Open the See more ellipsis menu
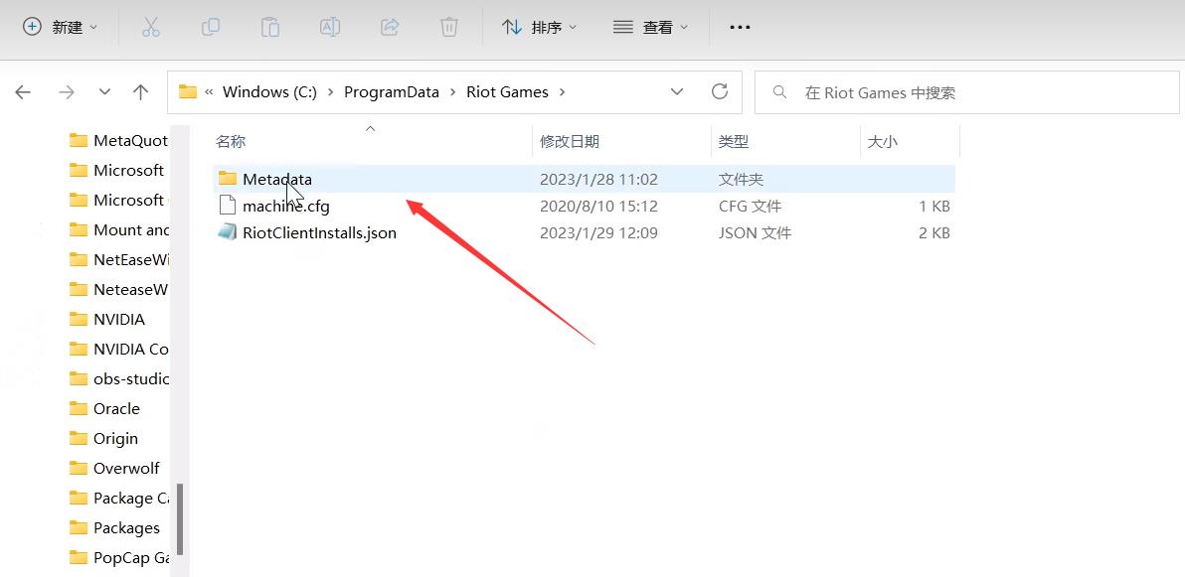The height and width of the screenshot is (577, 1185). point(740,27)
